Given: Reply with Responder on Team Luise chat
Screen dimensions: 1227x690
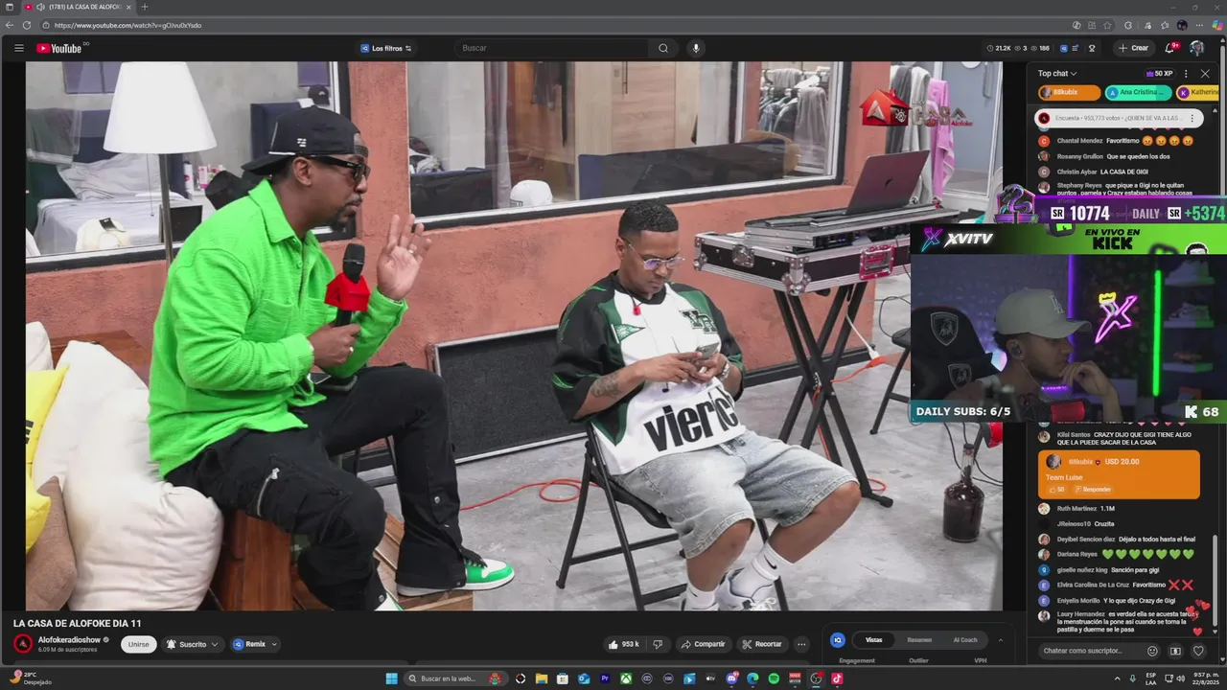Looking at the screenshot, I should pyautogui.click(x=1093, y=489).
